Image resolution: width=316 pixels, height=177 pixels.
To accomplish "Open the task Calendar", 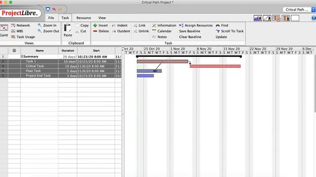I will (x=162, y=31).
